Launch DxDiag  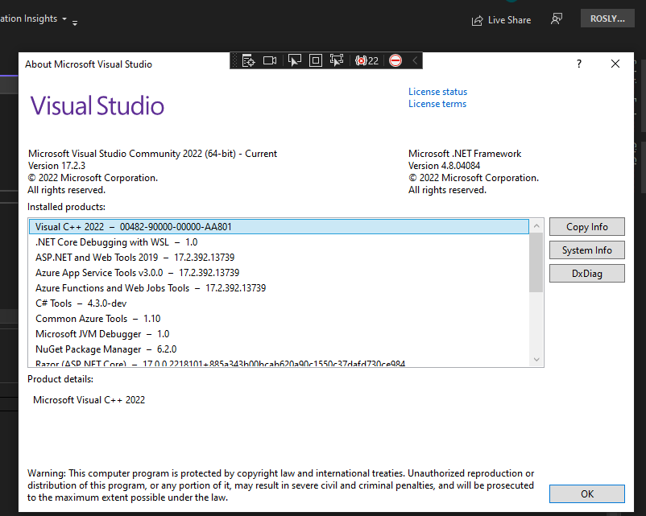586,273
